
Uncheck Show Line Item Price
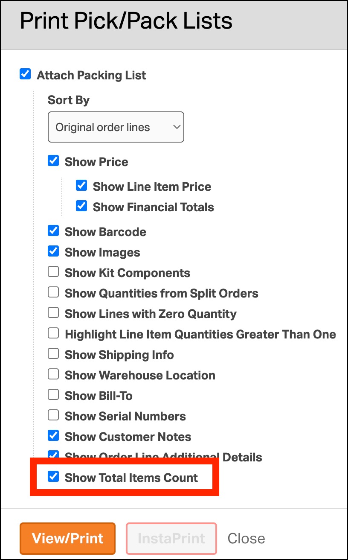click(x=81, y=186)
